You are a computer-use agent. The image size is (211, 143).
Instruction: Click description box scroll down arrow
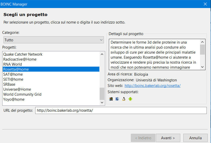click(x=202, y=67)
